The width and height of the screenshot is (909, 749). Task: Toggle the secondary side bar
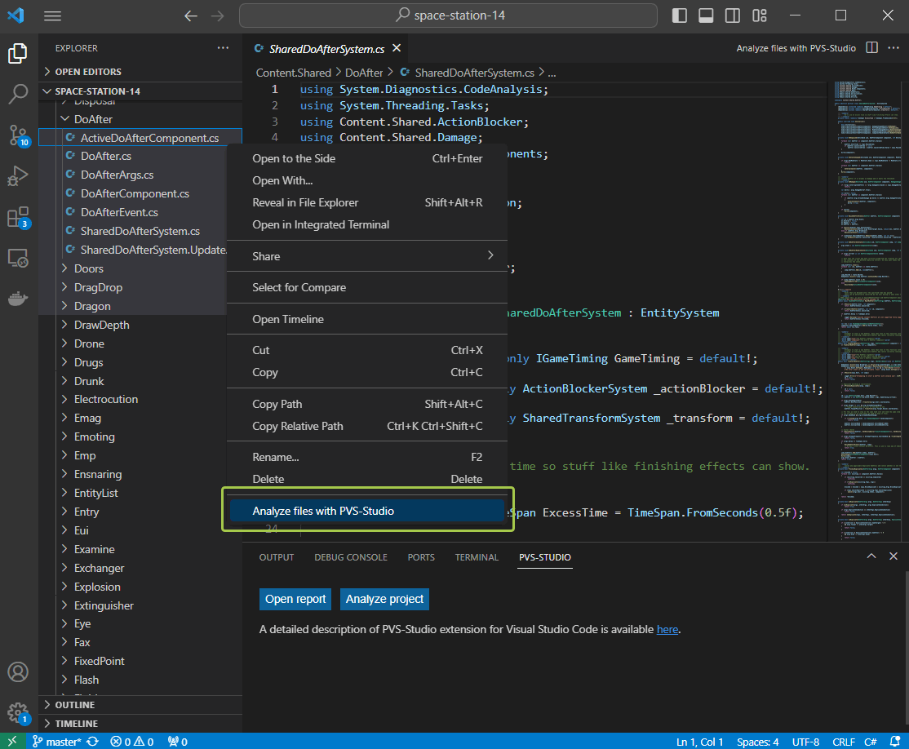[x=732, y=15]
